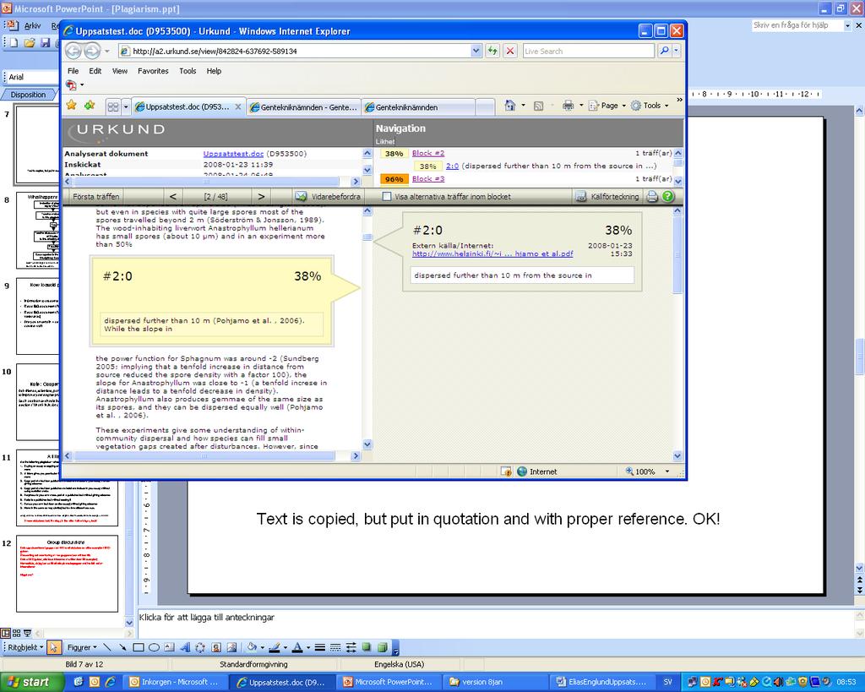Viewport: 865px width, 692px height.
Task: Tick 'Visa alternativa träffar inom blocket' checkbox
Action: pyautogui.click(x=387, y=197)
